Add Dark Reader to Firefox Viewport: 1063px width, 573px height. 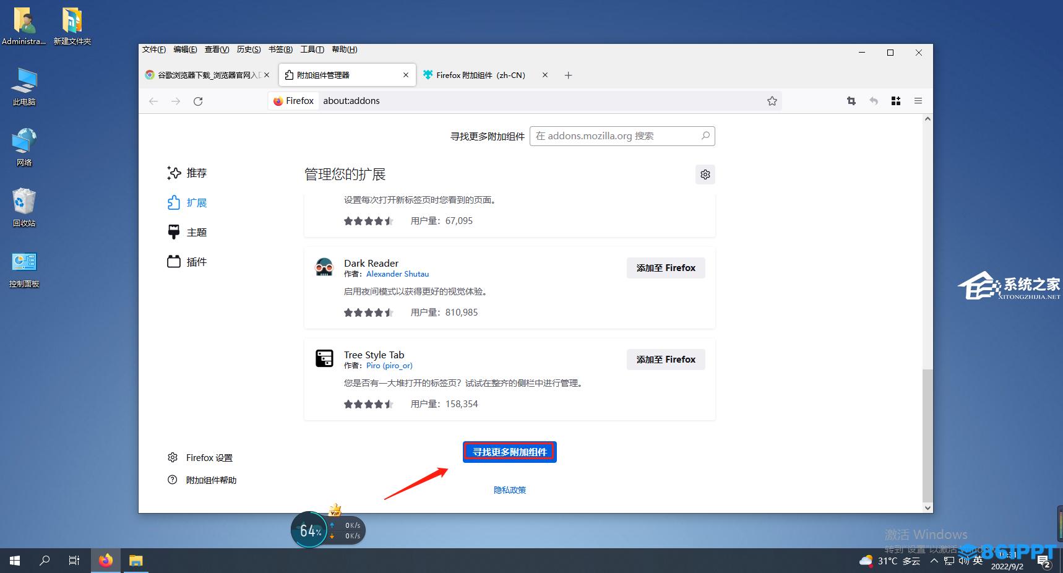coord(666,268)
